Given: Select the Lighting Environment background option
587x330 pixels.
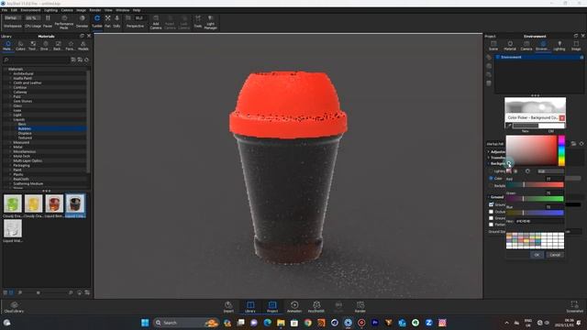Looking at the screenshot, I should tap(491, 171).
